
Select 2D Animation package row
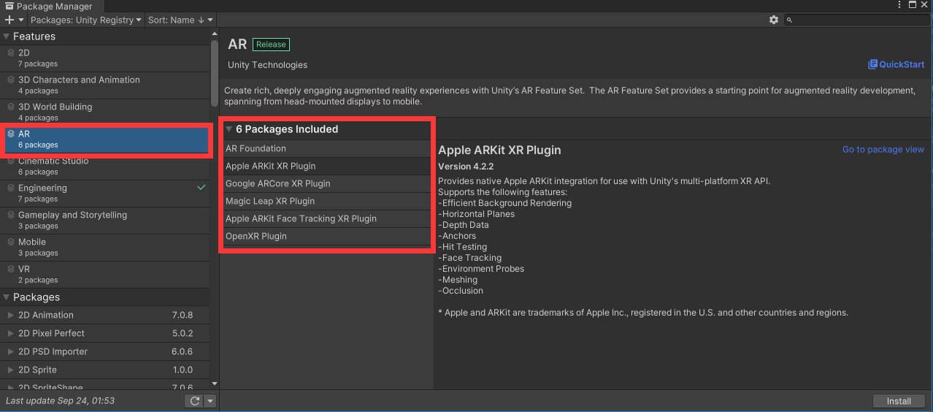coord(105,315)
